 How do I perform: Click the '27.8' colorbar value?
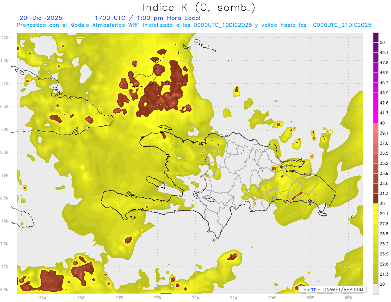click(384, 224)
